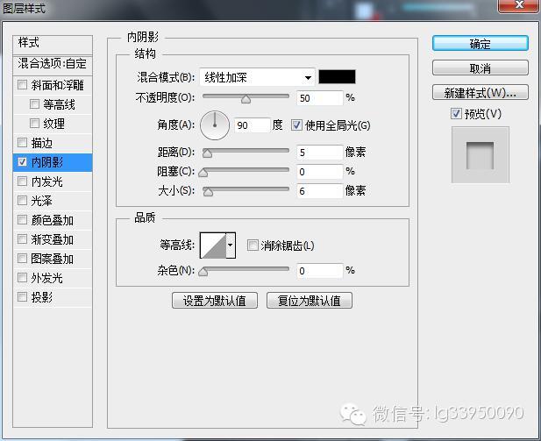Screen dimensions: 541x441
Task: Click the contour curve thumbnail
Action: [x=213, y=245]
